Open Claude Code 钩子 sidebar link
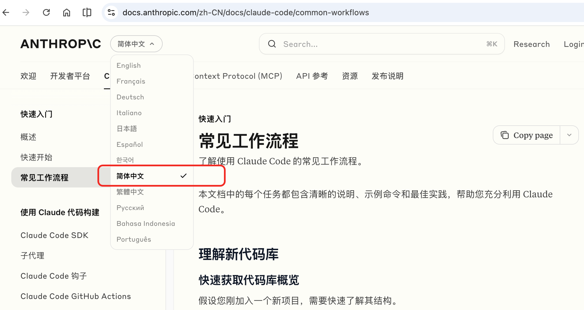Viewport: 584px width, 310px height. pyautogui.click(x=54, y=276)
